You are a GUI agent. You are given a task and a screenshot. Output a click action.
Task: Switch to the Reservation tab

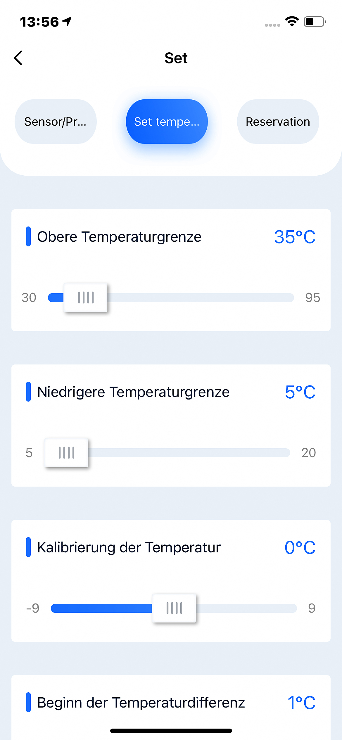(x=278, y=122)
